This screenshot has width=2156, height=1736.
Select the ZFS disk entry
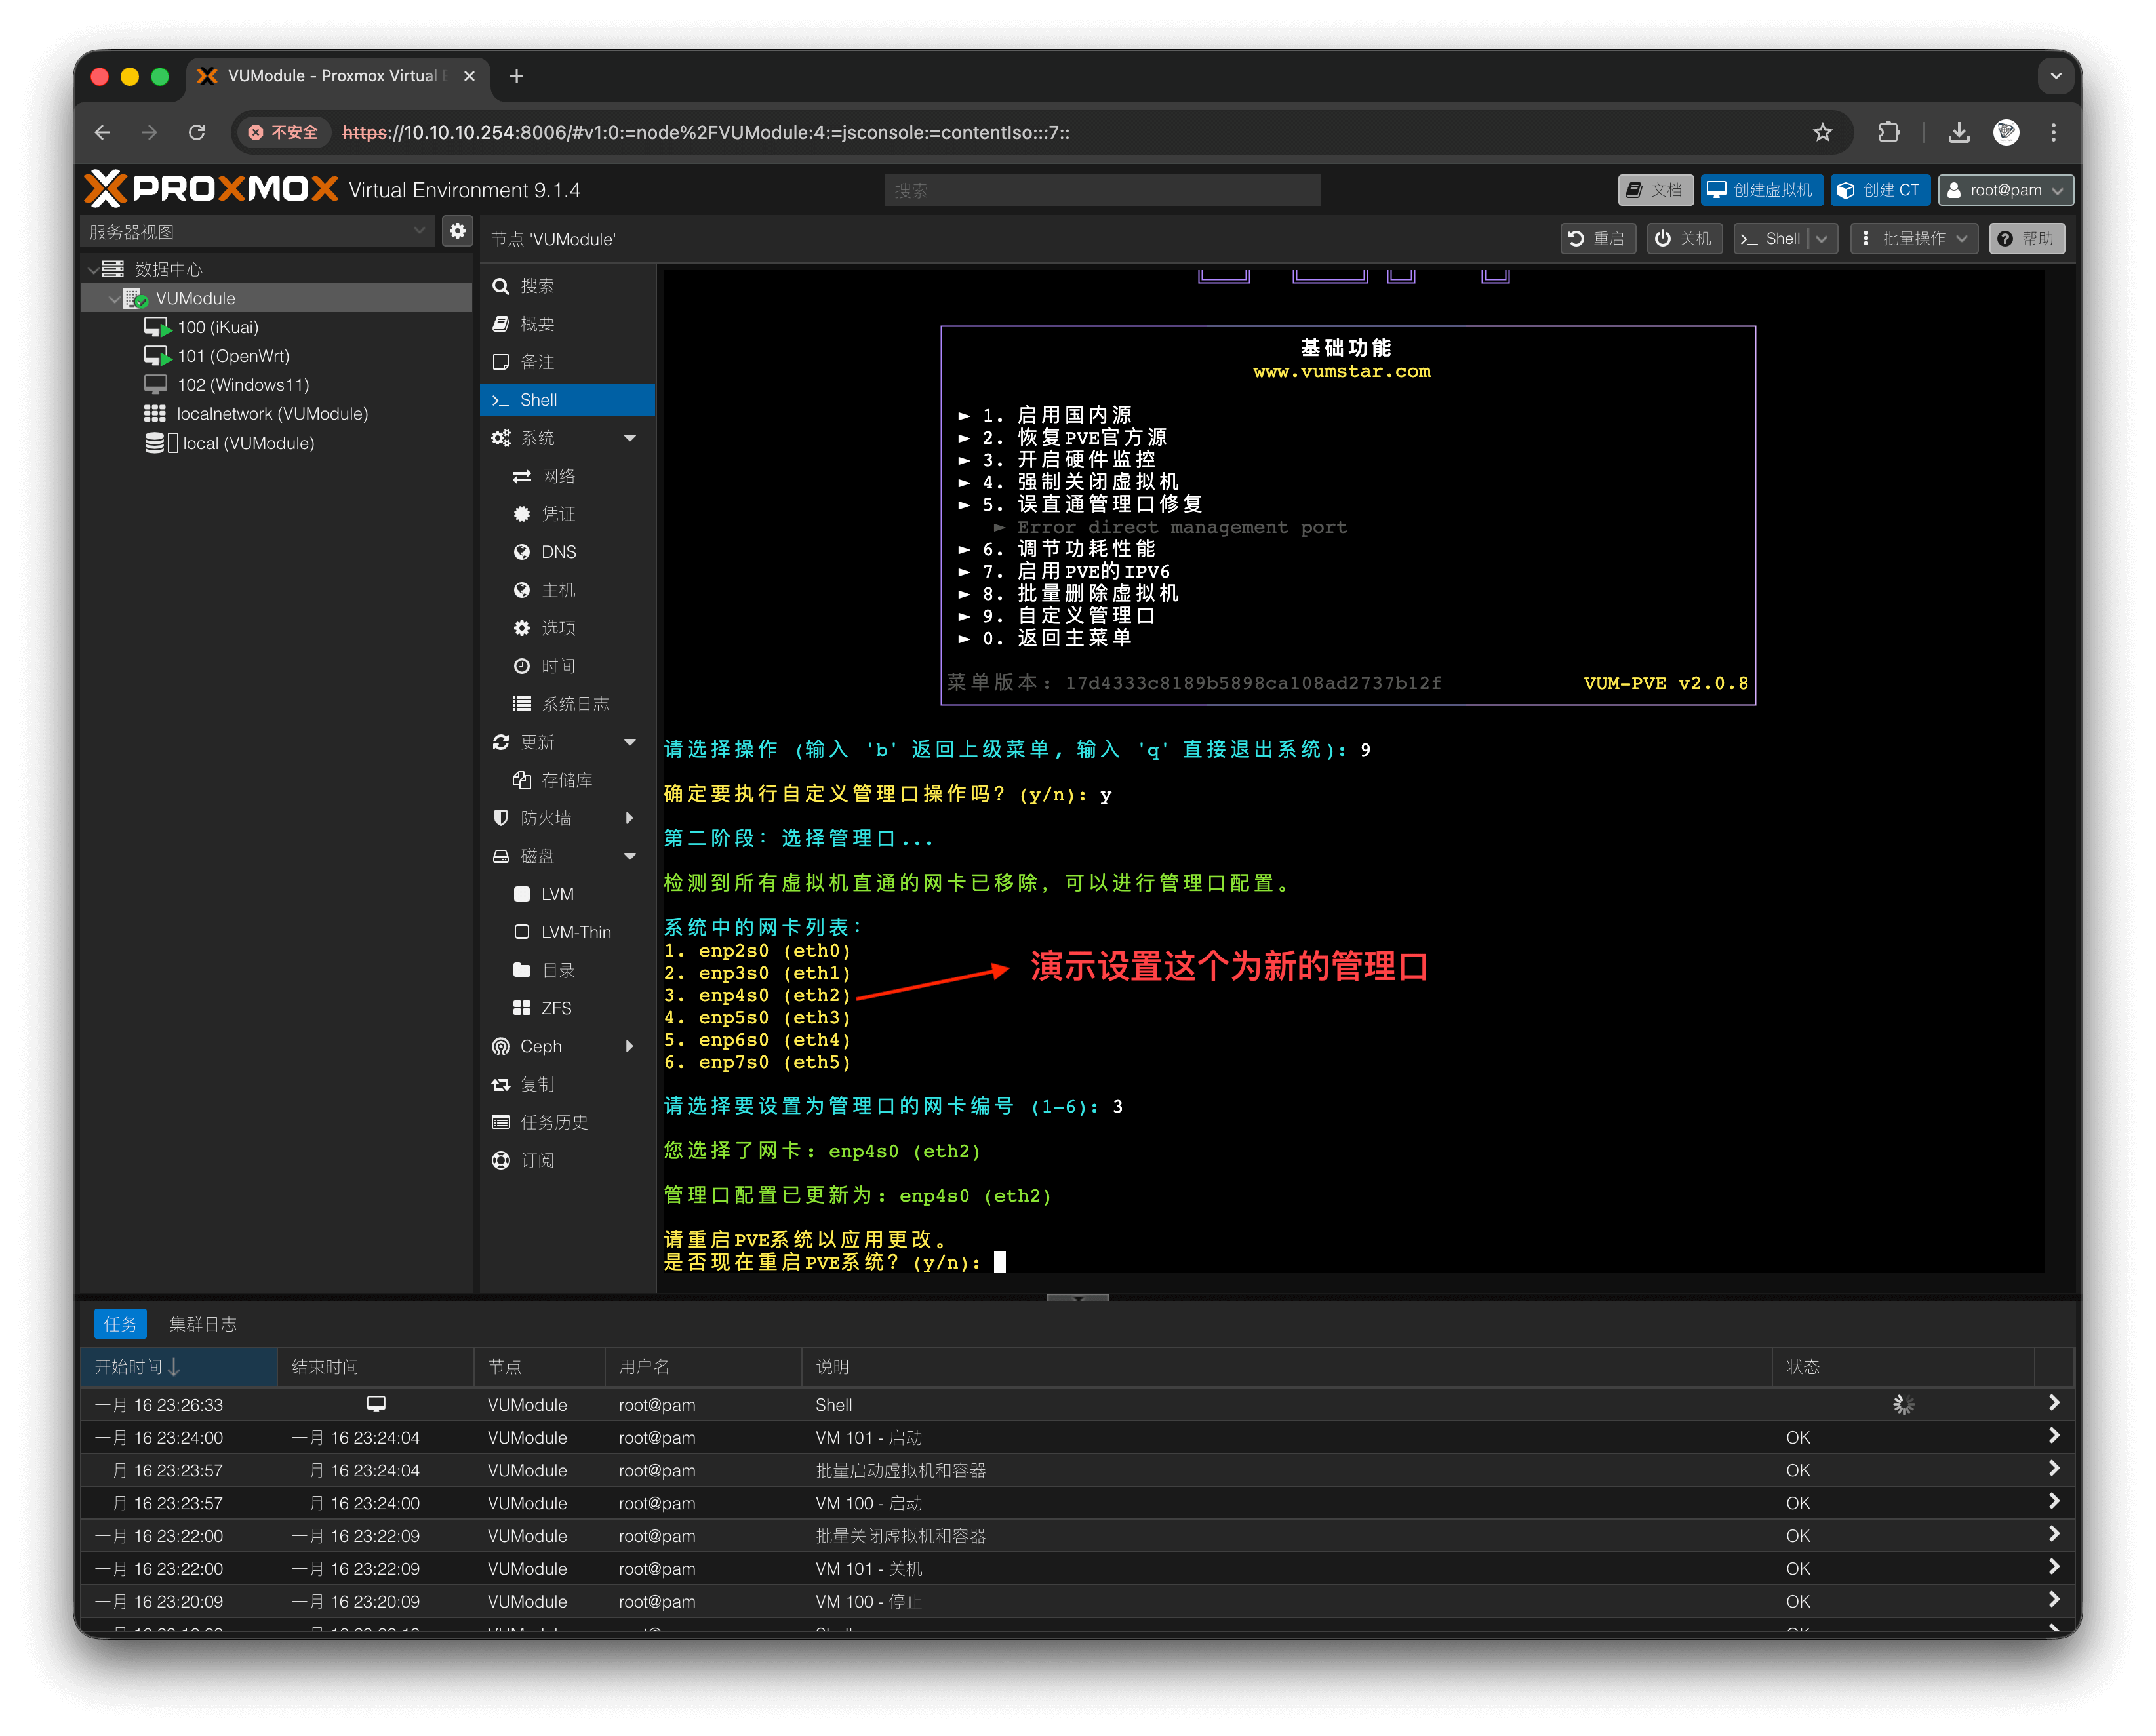pyautogui.click(x=556, y=1008)
